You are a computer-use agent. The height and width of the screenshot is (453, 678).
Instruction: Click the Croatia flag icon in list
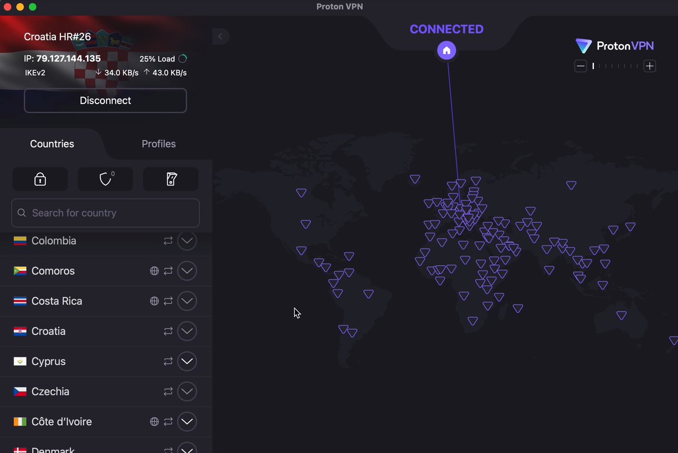(x=20, y=331)
